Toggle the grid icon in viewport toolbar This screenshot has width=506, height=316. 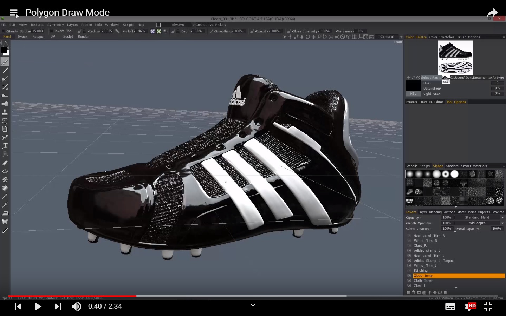(x=354, y=37)
